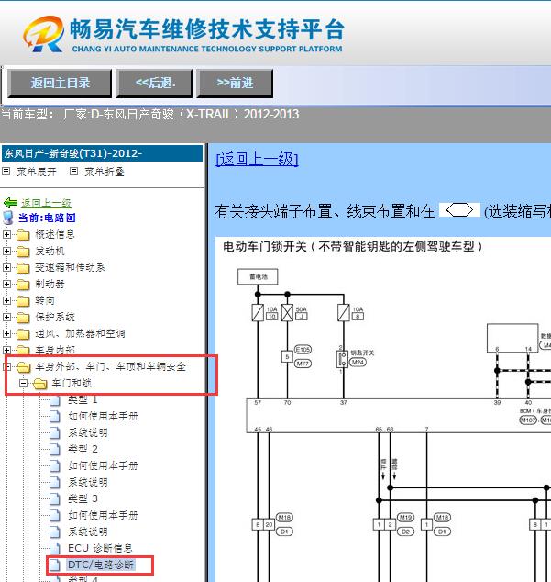
Task: Click the 蓄电池 box in the wiring diagram
Action: point(258,277)
